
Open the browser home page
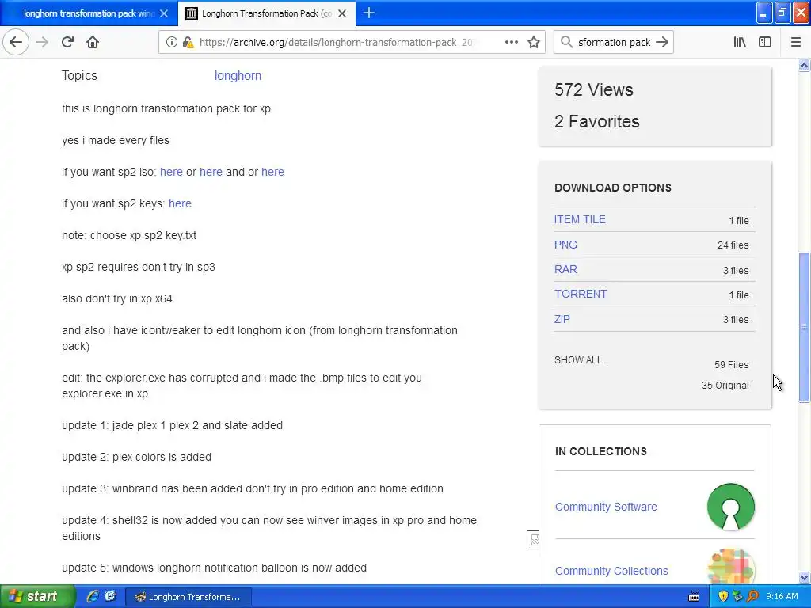[93, 42]
